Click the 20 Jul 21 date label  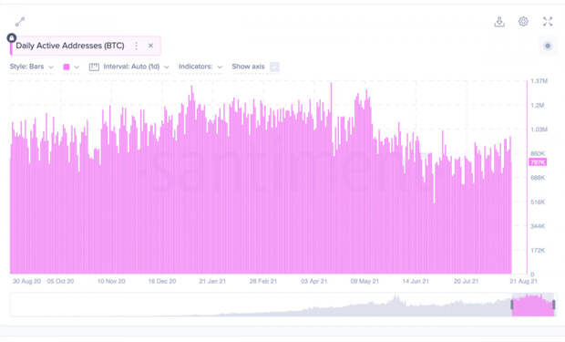pyautogui.click(x=466, y=281)
